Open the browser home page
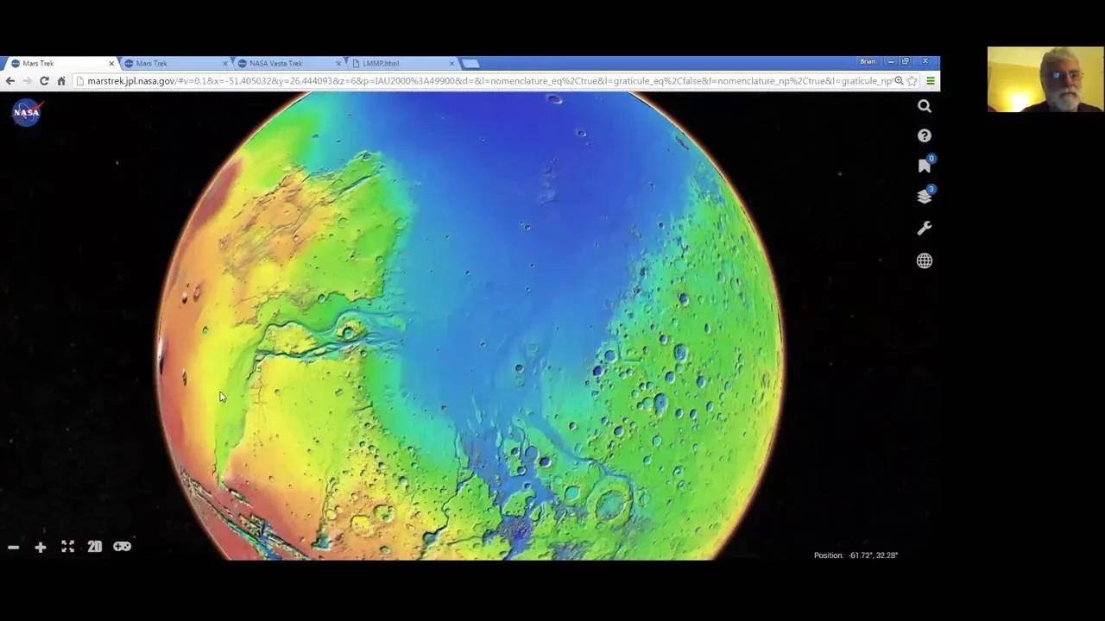Viewport: 1105px width, 621px height. 61,80
